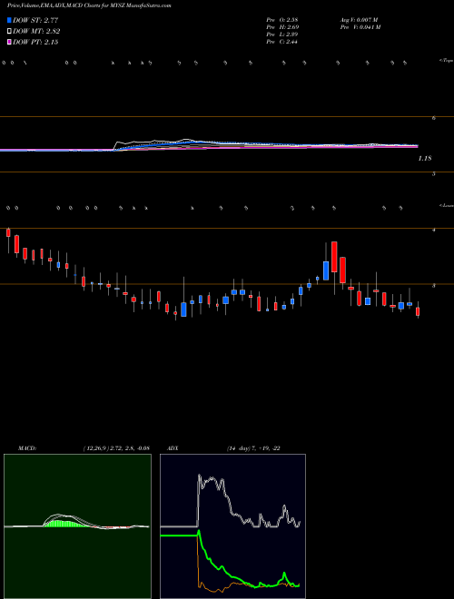Select the 'DOW MT: 2.52' legend text

click(36, 31)
